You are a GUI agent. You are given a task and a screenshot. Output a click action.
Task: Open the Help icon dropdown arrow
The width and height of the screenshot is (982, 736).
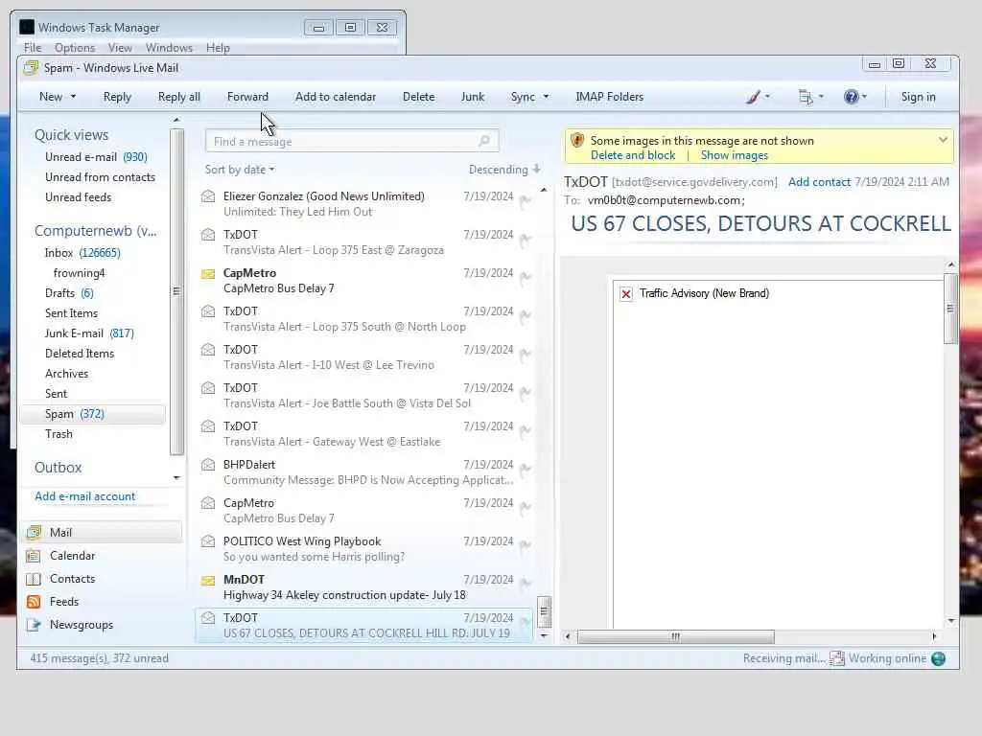(864, 97)
